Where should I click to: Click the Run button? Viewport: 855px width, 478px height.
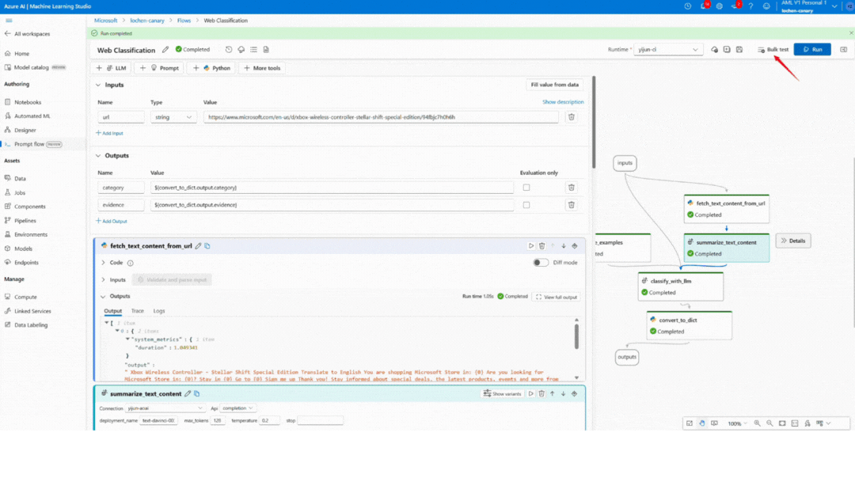[x=812, y=50]
